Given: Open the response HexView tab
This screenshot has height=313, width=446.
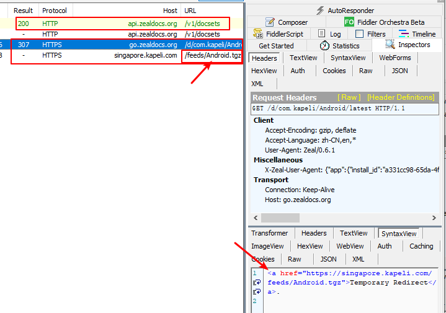Looking at the screenshot, I should tap(310, 246).
